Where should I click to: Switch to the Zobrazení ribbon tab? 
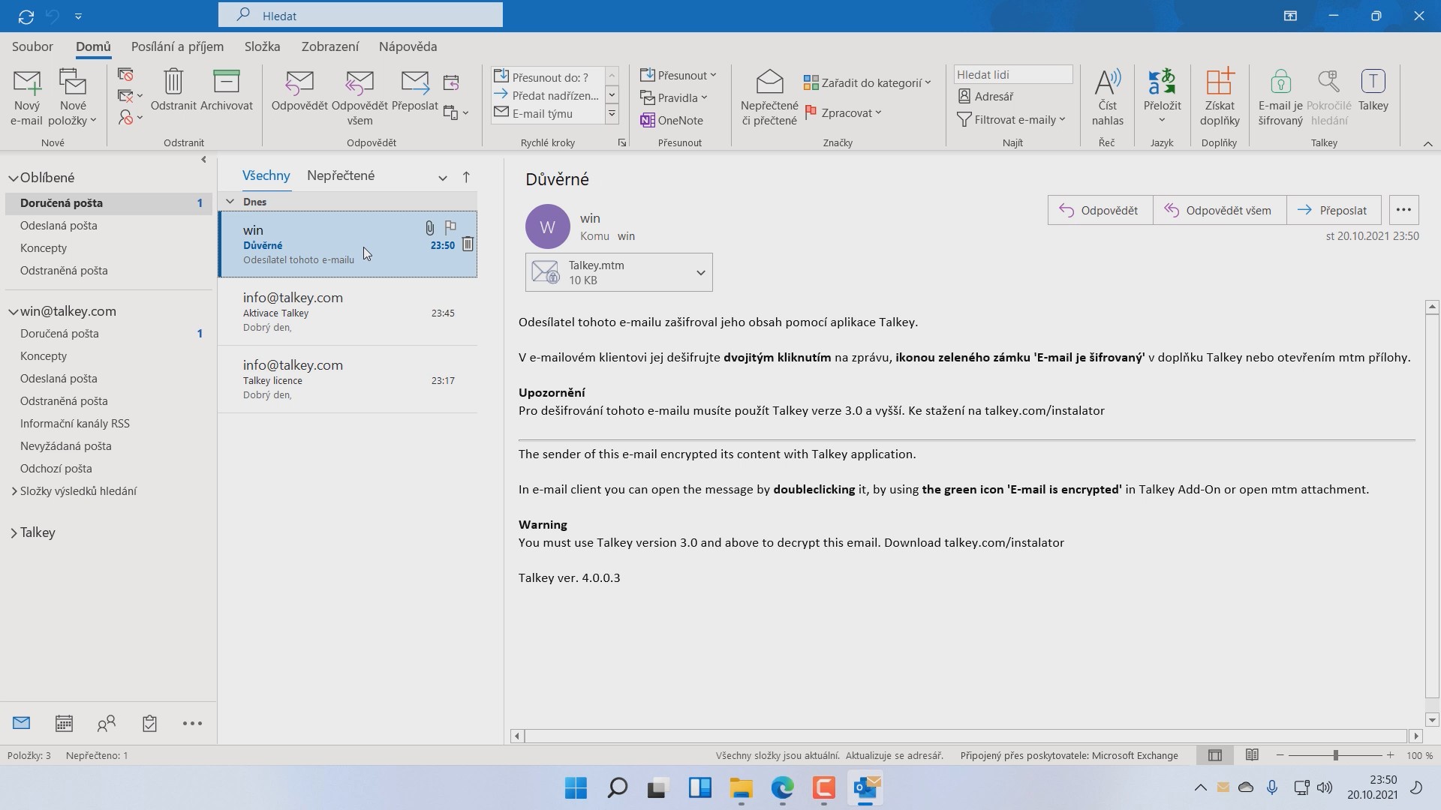(330, 46)
